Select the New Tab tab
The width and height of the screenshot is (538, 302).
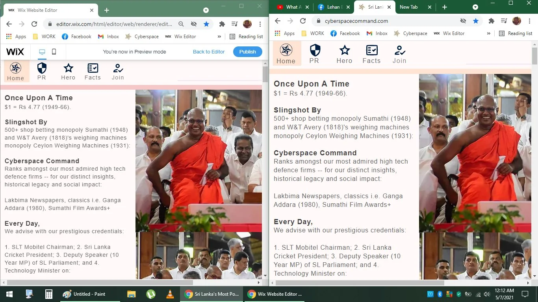pos(414,7)
